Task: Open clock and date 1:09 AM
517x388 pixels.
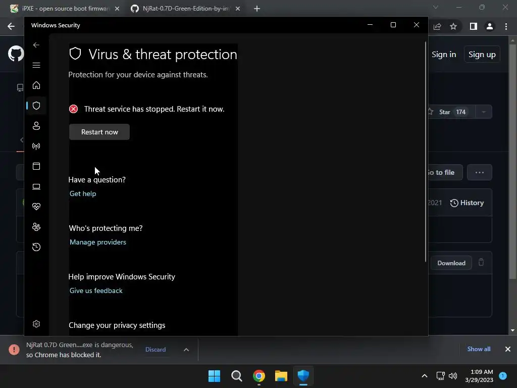Action: (479, 376)
